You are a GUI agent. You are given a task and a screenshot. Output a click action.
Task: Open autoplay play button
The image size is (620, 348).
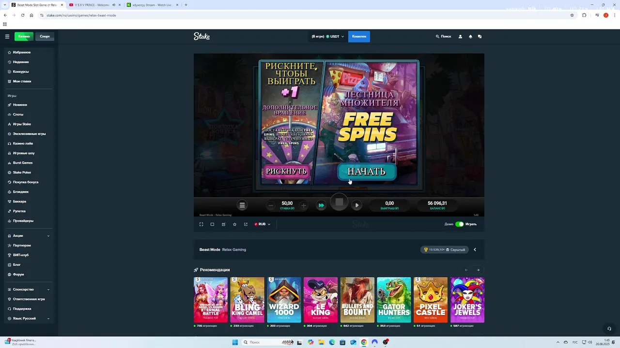[356, 205]
